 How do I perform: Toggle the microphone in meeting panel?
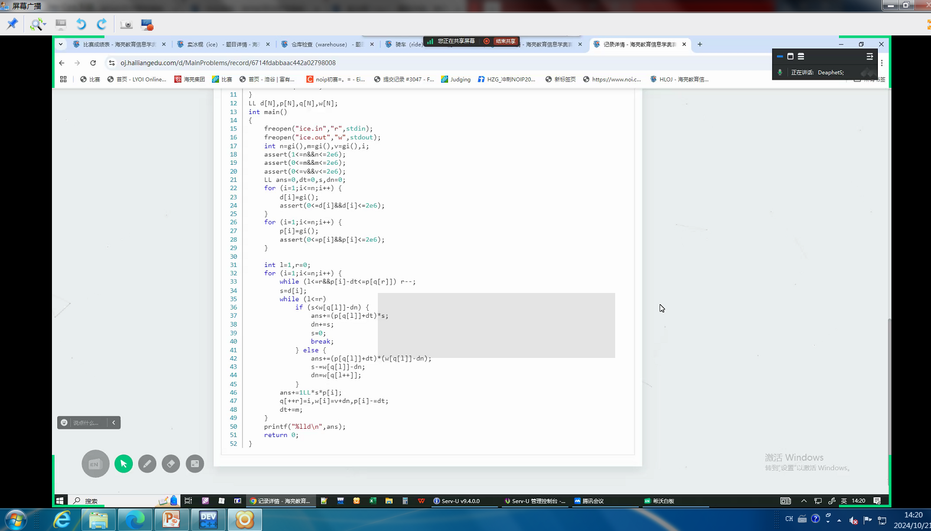pos(780,72)
